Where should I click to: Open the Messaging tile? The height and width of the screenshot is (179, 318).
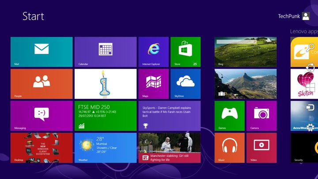click(x=42, y=116)
